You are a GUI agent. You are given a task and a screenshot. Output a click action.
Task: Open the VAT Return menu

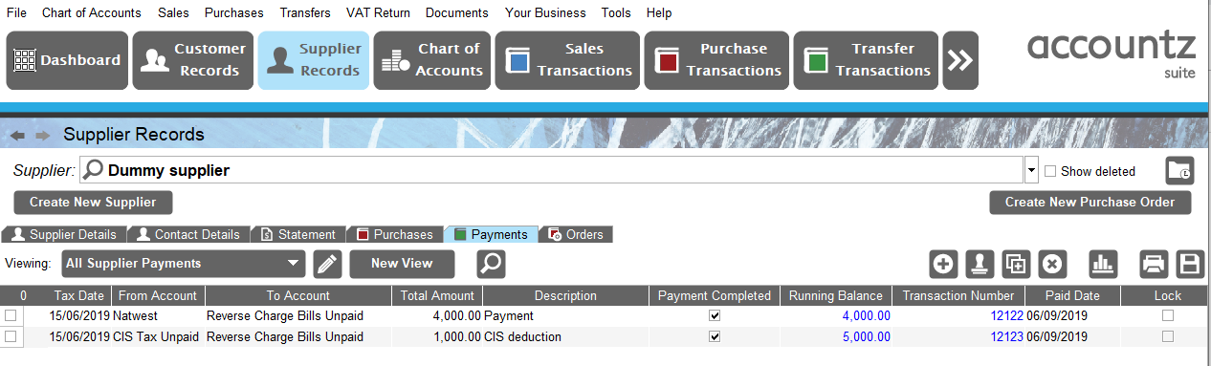[x=378, y=12]
